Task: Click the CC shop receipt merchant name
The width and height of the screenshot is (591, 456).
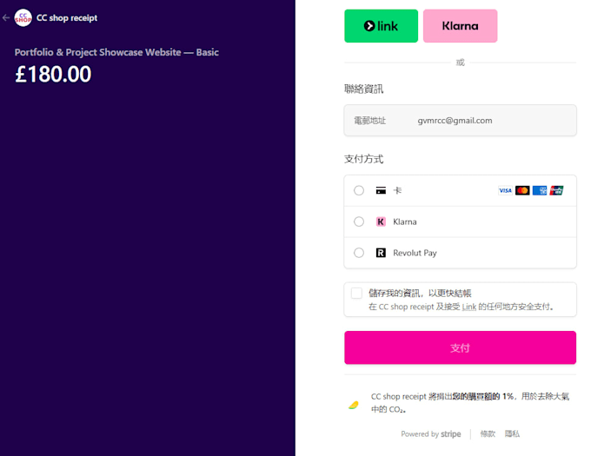Action: click(x=67, y=17)
